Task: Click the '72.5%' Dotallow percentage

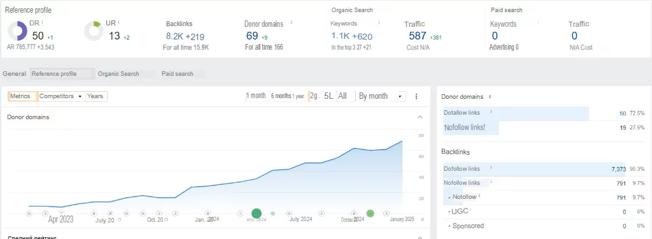Action: 637,113
